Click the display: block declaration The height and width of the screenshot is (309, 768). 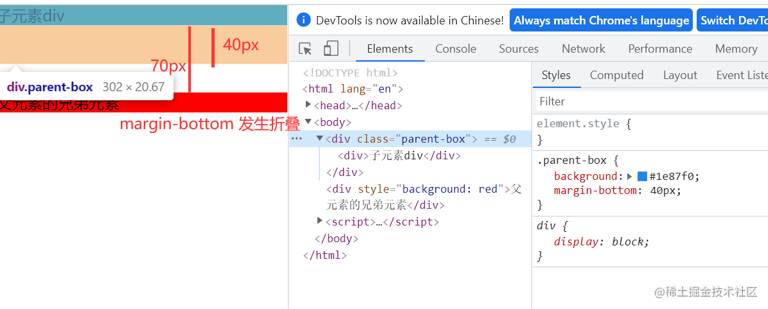(x=602, y=242)
